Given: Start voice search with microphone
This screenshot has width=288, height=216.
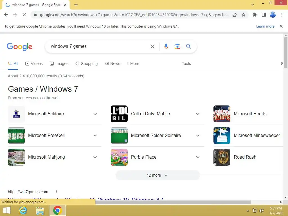Looking at the screenshot, I should click(x=166, y=46).
